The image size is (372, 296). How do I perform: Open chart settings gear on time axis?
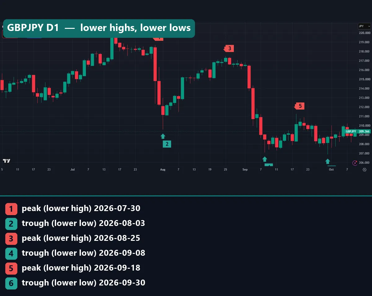(365, 170)
